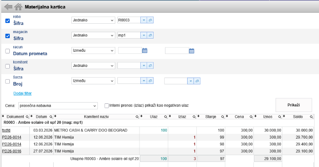Open PD26-0014 document with Stanje 98

tap(11, 144)
